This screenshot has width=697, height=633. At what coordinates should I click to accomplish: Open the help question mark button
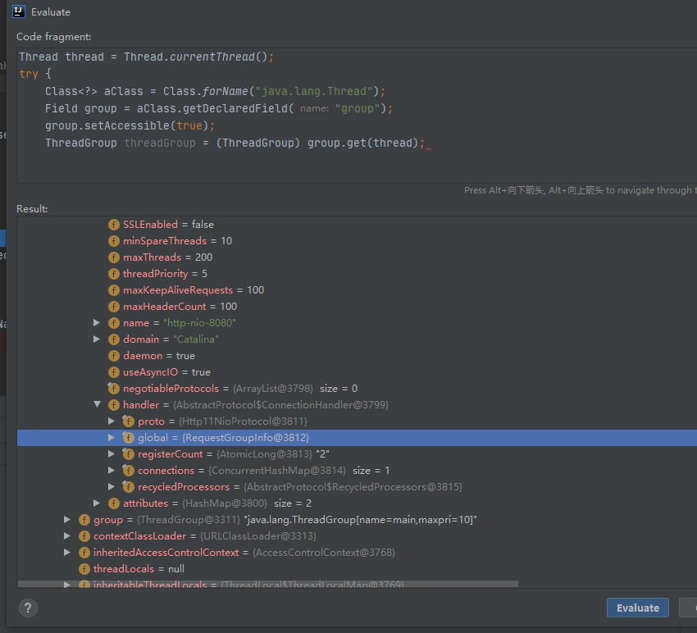pos(28,608)
